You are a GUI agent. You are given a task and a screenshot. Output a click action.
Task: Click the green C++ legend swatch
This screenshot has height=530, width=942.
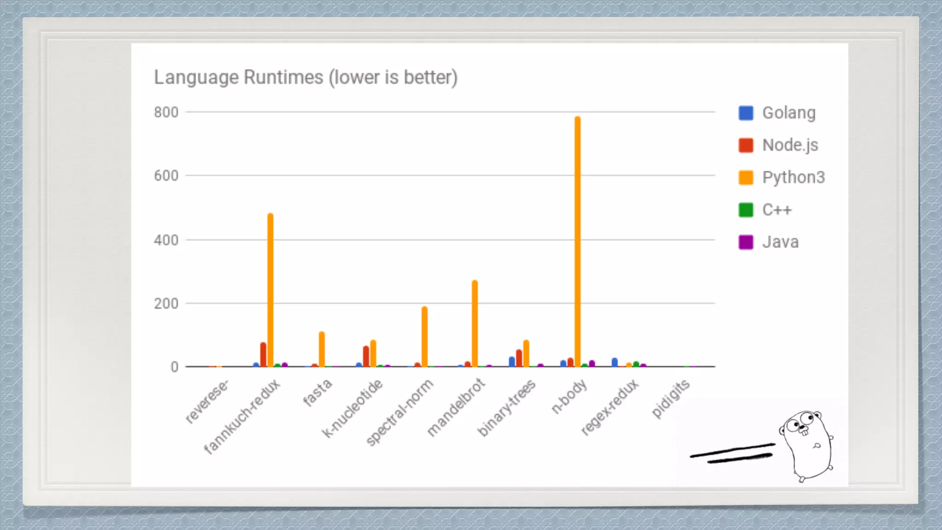pyautogui.click(x=746, y=210)
